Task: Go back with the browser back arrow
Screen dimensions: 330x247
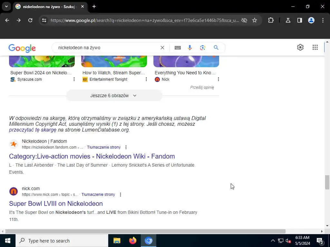Action: pos(7,20)
